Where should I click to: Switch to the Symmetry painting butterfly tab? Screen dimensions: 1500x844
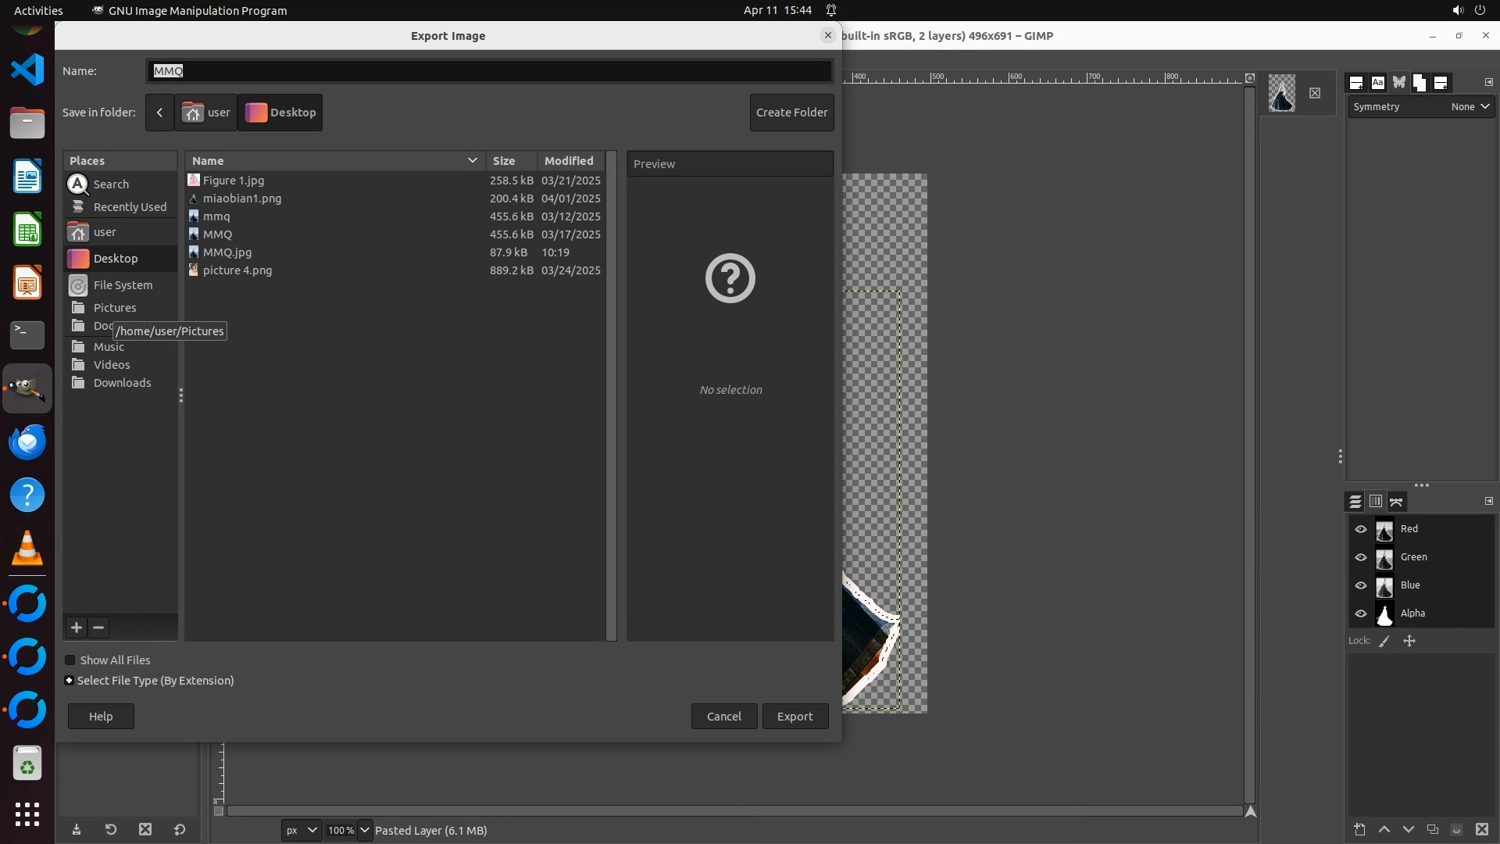tap(1398, 83)
